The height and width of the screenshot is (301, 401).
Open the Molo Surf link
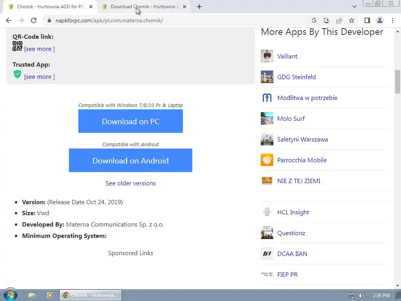click(291, 118)
